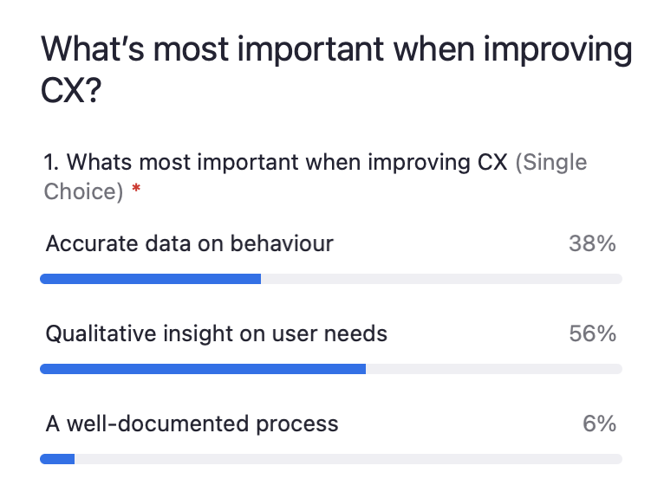
Task: Click the word Choice) before the asterisk
Action: pyautogui.click(x=83, y=191)
